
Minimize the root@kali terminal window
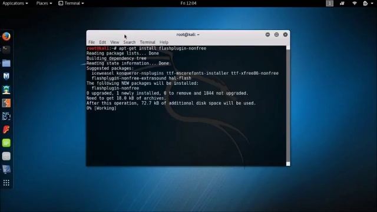pyautogui.click(x=267, y=35)
